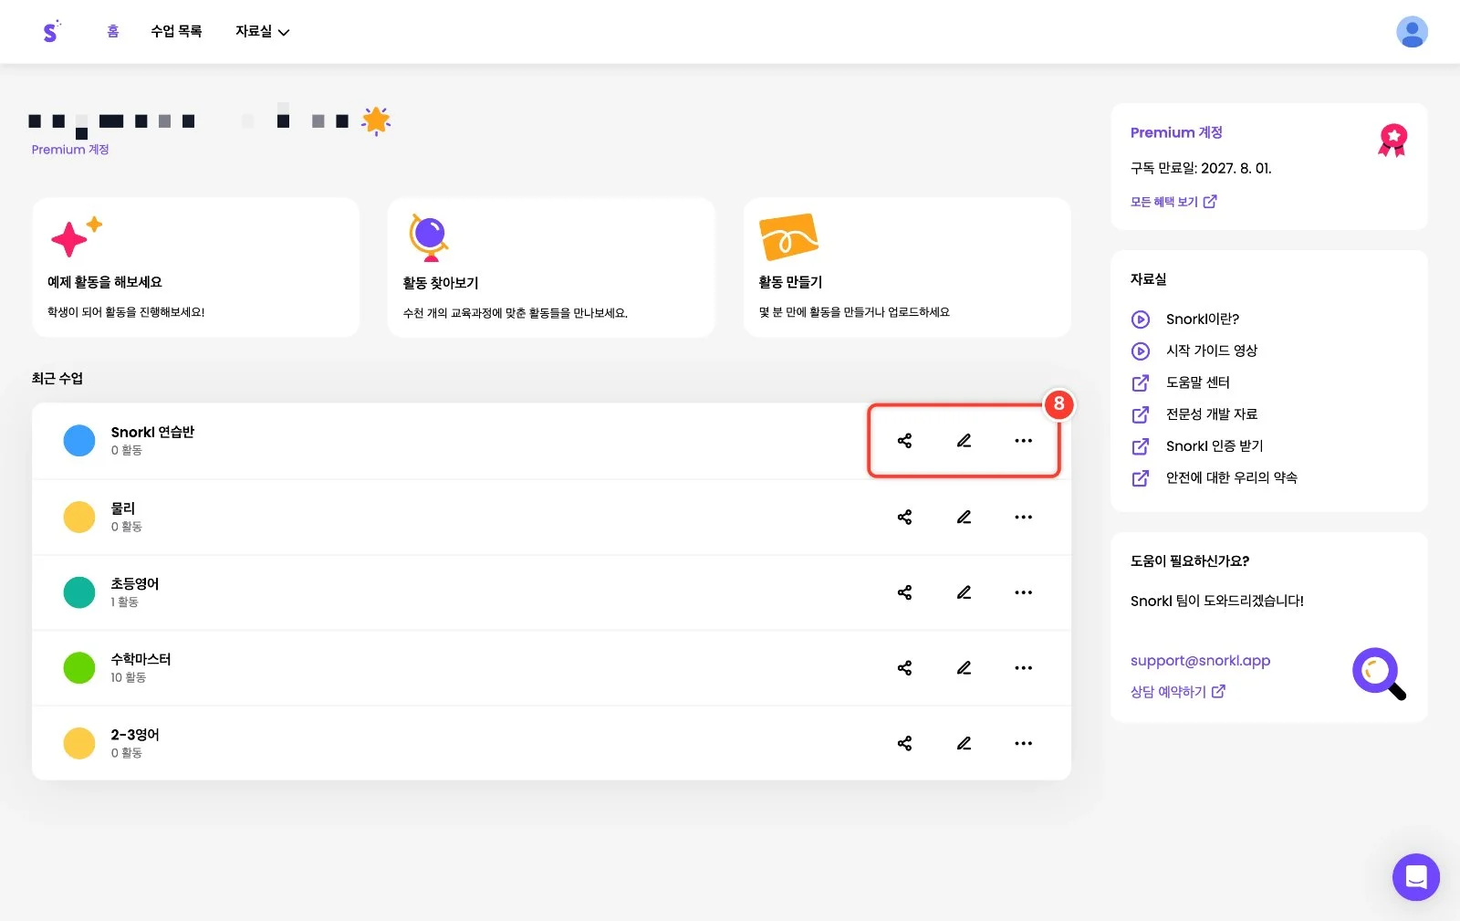The width and height of the screenshot is (1460, 921).
Task: Click the Premium 계정 label under the username
Action: pyautogui.click(x=70, y=150)
